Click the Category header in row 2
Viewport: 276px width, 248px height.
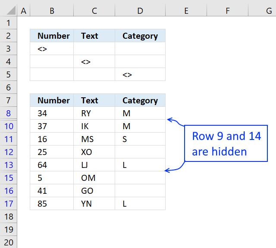(140, 36)
